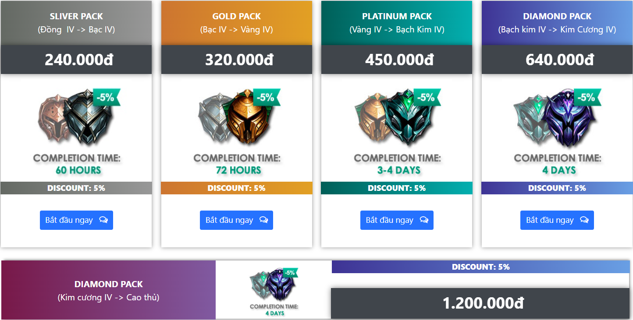Click the 450.000đ price label
The width and height of the screenshot is (633, 320).
coord(399,60)
